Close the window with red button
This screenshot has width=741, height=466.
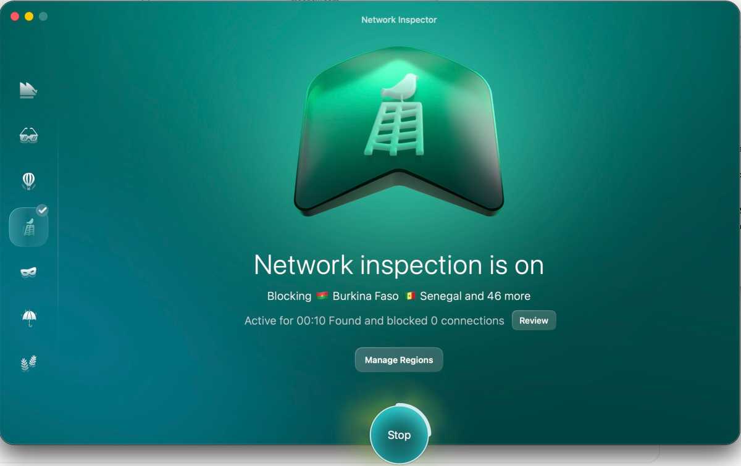15,16
